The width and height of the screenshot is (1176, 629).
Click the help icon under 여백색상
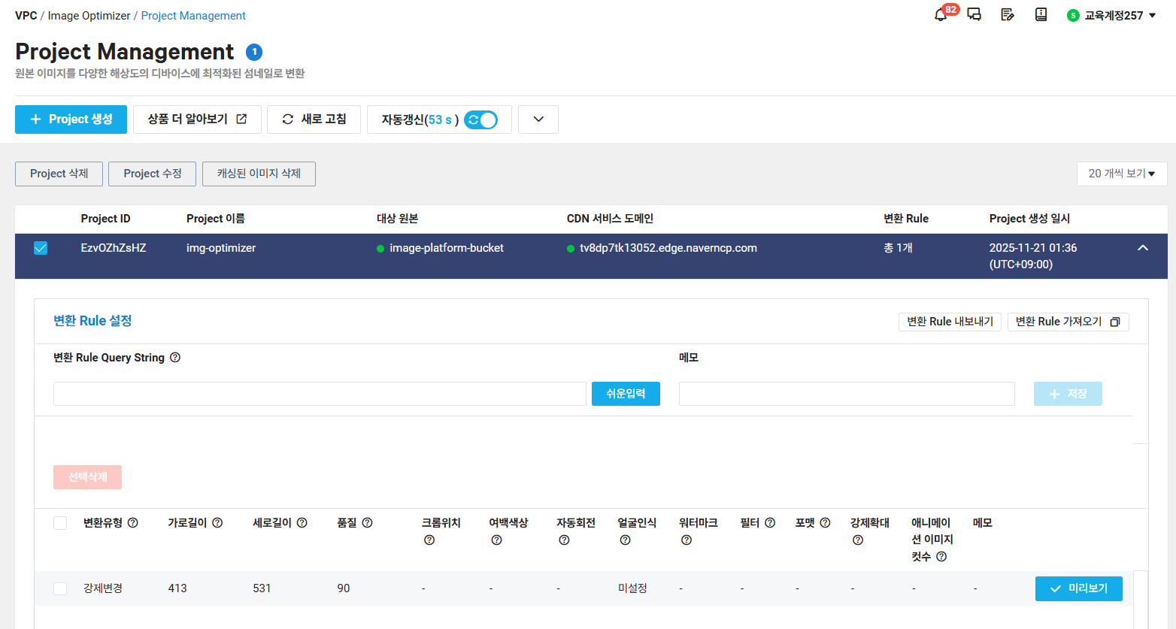coord(497,540)
